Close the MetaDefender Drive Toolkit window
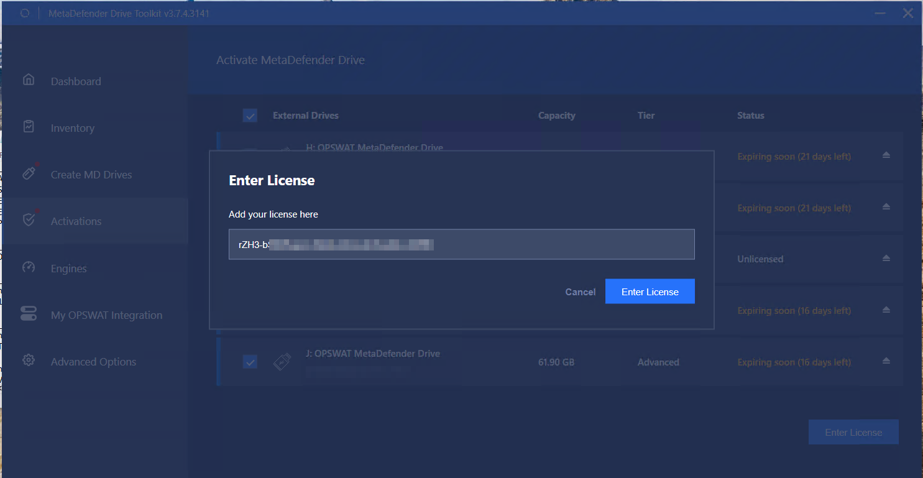This screenshot has height=478, width=923. pos(908,13)
